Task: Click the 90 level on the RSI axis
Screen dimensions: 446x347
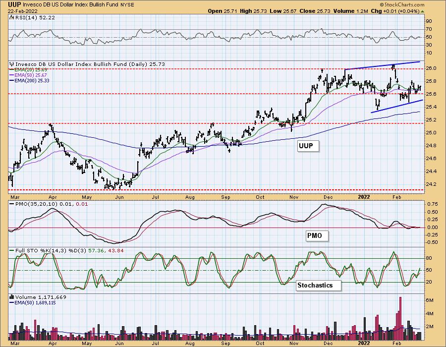Action: (x=429, y=21)
